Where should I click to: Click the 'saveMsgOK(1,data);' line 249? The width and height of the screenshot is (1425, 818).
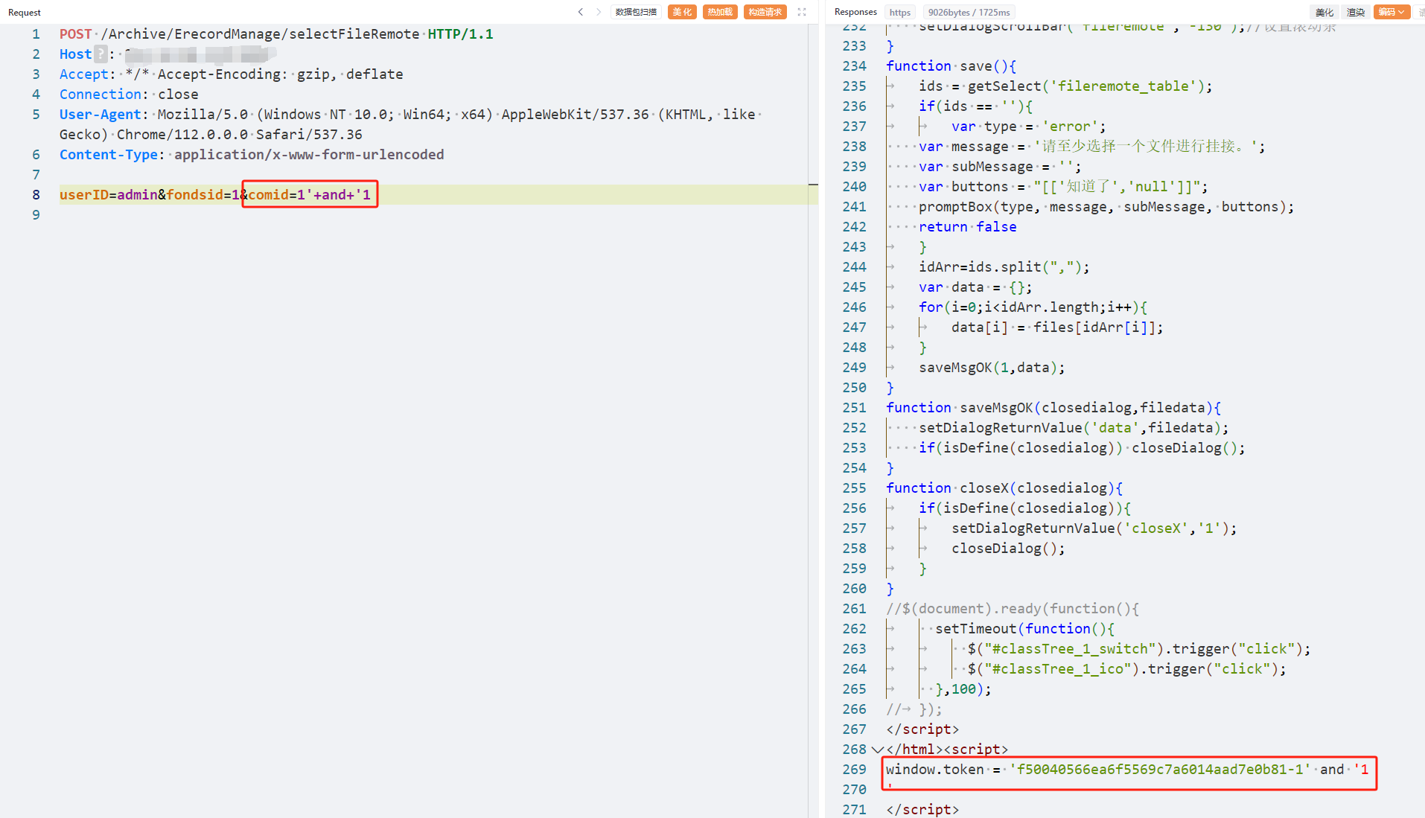(992, 368)
